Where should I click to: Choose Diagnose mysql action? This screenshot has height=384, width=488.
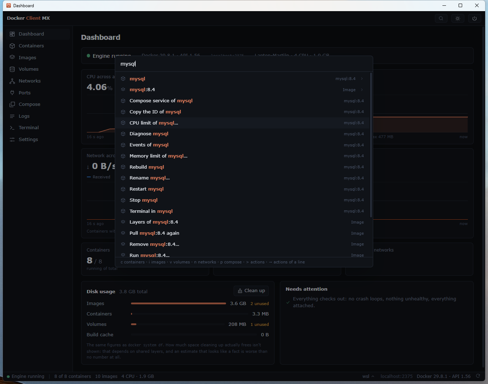pyautogui.click(x=242, y=134)
